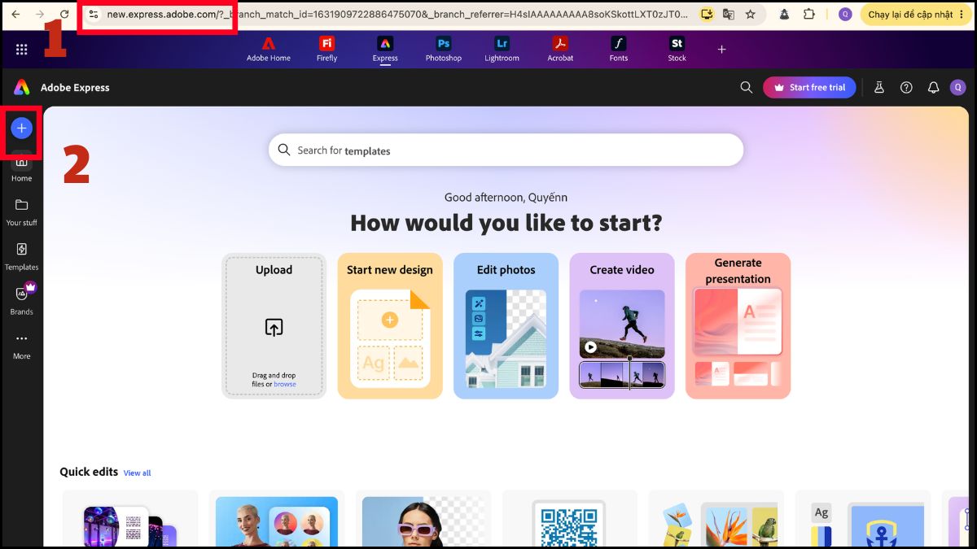Image resolution: width=977 pixels, height=549 pixels.
Task: Open the Home section in sidebar
Action: (x=22, y=168)
